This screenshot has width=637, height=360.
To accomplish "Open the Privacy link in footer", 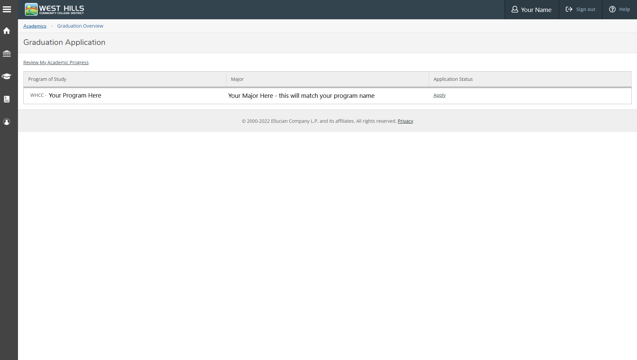I will [405, 121].
